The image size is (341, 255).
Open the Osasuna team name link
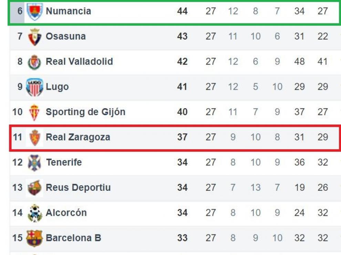coord(66,36)
